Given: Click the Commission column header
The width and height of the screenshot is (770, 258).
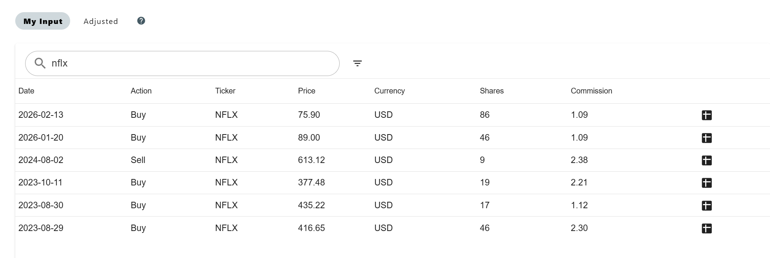Looking at the screenshot, I should click(591, 91).
